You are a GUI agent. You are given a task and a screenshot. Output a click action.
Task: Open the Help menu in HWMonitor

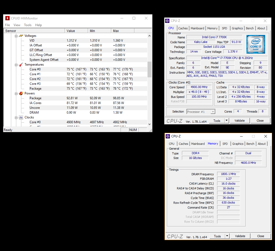click(x=38, y=25)
